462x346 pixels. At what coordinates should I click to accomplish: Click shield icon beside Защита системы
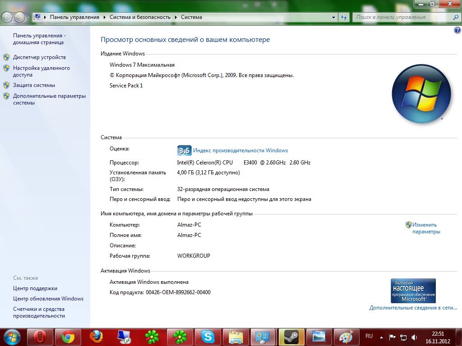pyautogui.click(x=6, y=85)
